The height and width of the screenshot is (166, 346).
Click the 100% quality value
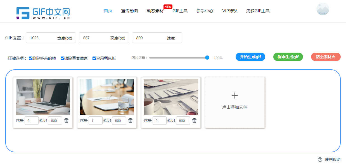tap(218, 58)
